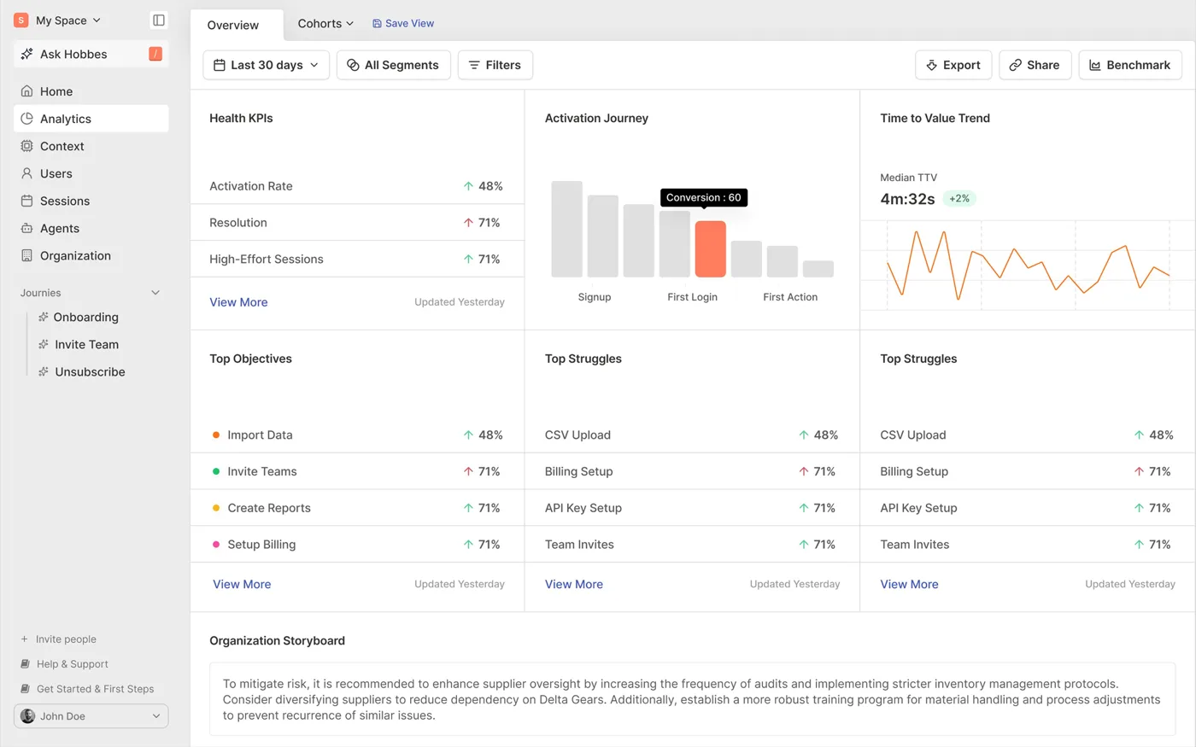The width and height of the screenshot is (1196, 747).
Task: Click View More under Health KPIs
Action: point(238,302)
